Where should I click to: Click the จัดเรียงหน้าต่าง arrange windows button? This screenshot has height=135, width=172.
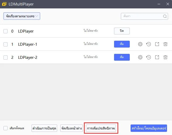coord(72,128)
